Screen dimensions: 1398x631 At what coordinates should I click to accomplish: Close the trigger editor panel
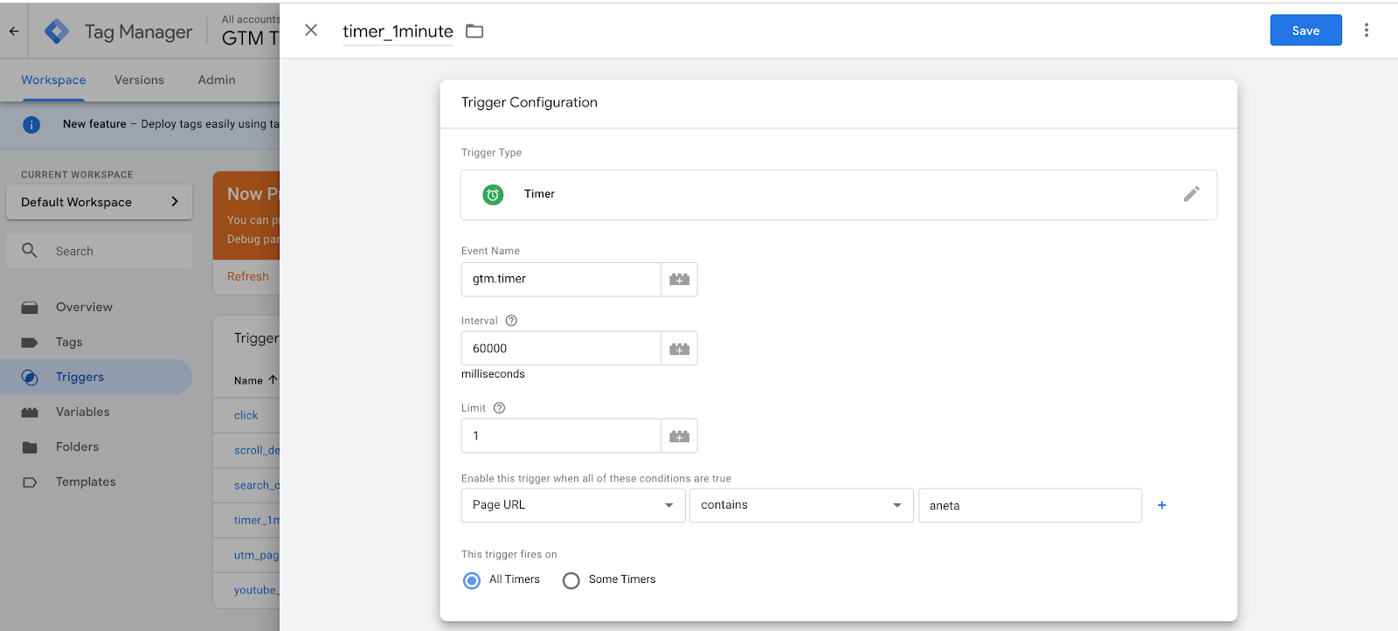coord(311,31)
